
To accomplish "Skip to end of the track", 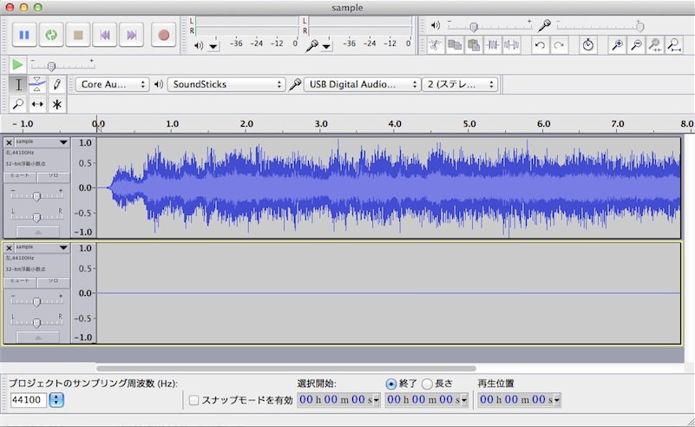I will [x=132, y=35].
